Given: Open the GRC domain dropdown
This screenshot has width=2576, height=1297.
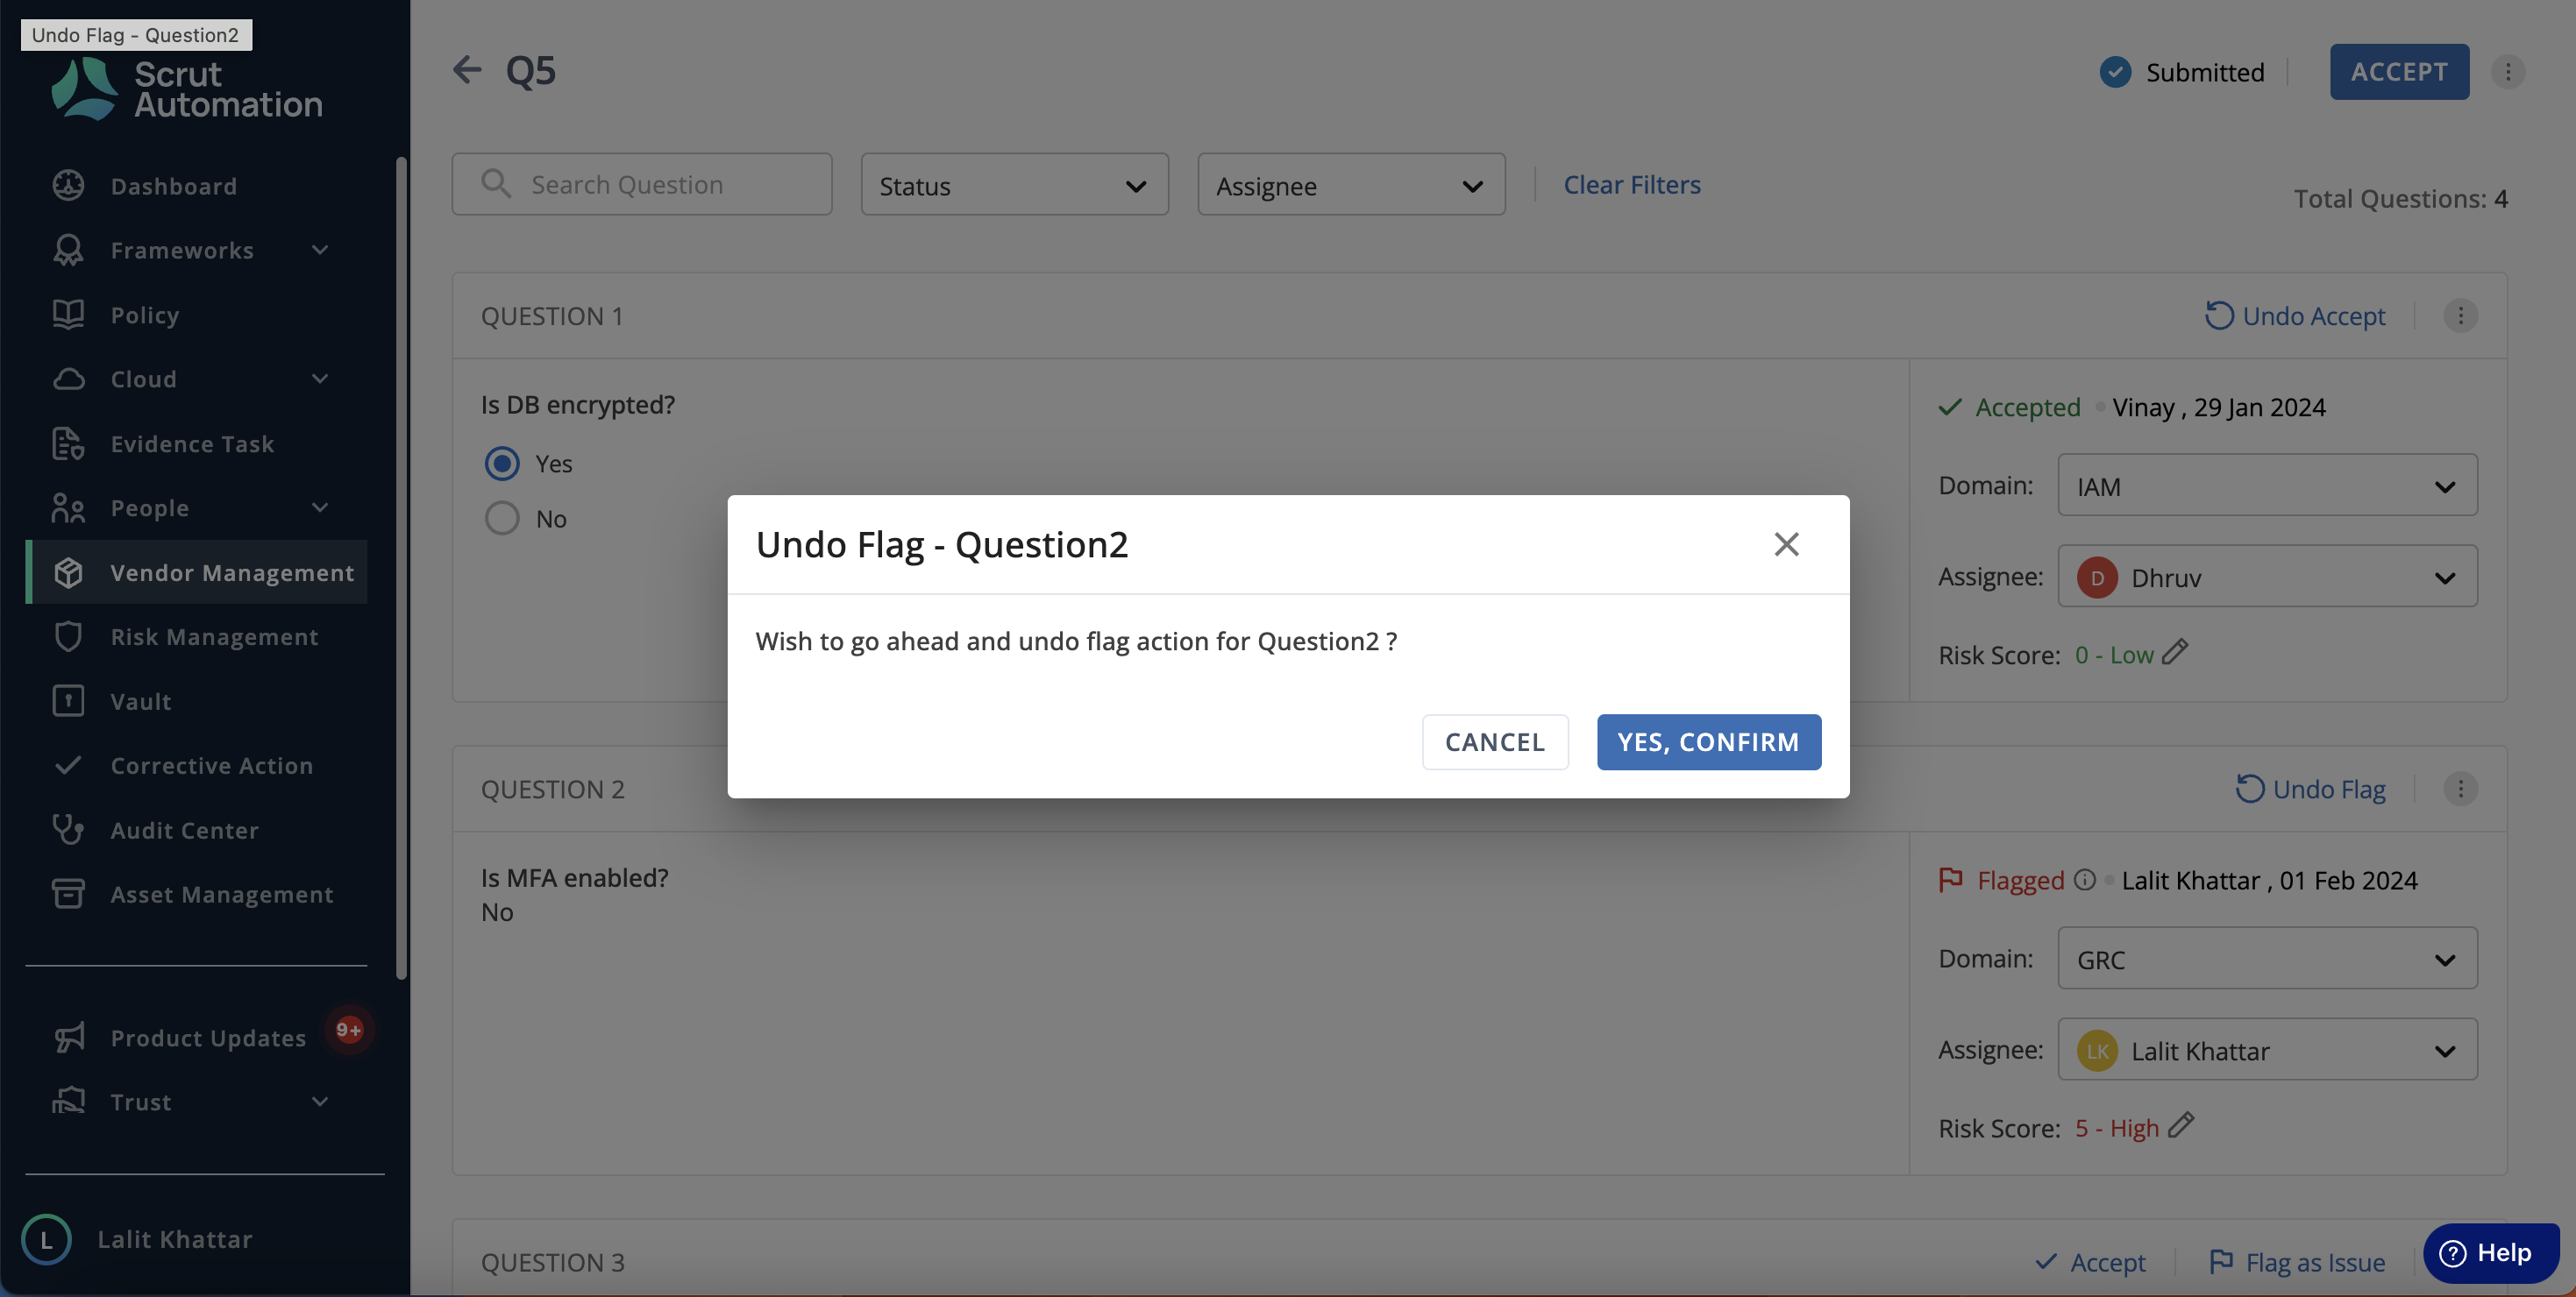Looking at the screenshot, I should (2267, 958).
